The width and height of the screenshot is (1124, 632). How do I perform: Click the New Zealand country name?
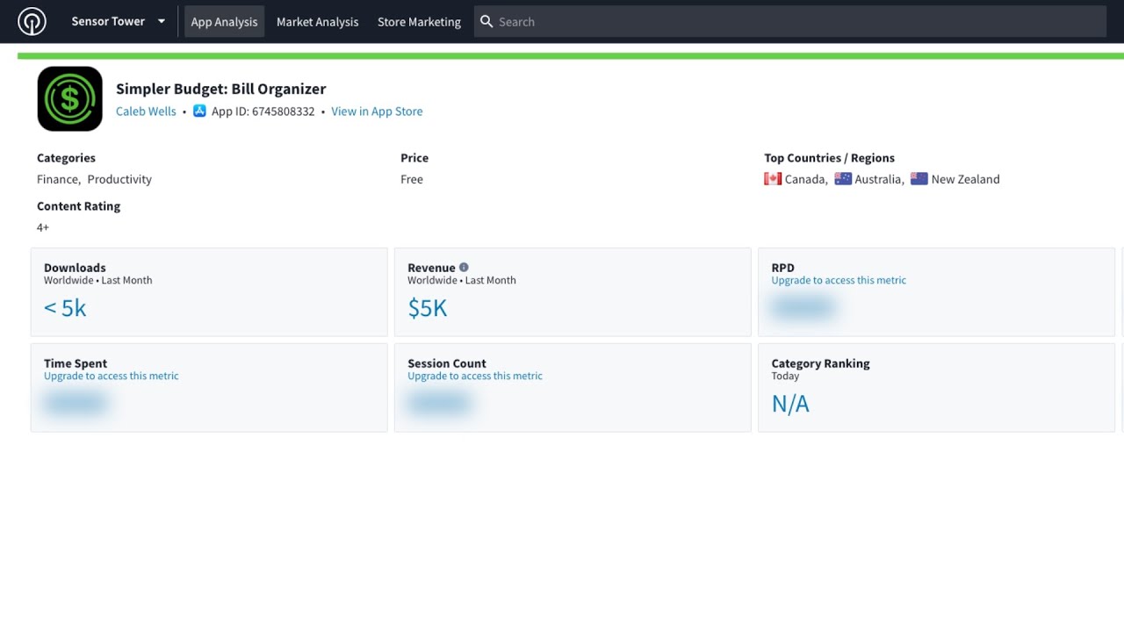(965, 179)
